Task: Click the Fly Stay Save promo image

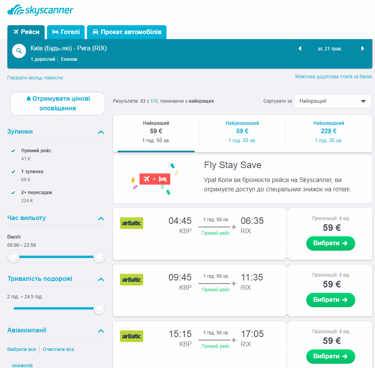Action: pos(155,179)
